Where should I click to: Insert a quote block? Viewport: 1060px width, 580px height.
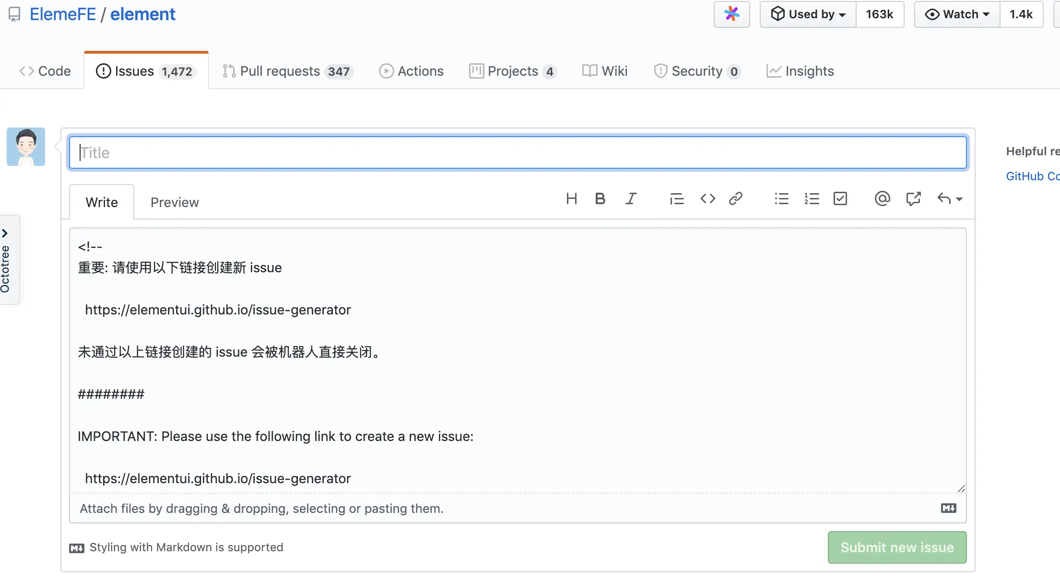click(676, 198)
